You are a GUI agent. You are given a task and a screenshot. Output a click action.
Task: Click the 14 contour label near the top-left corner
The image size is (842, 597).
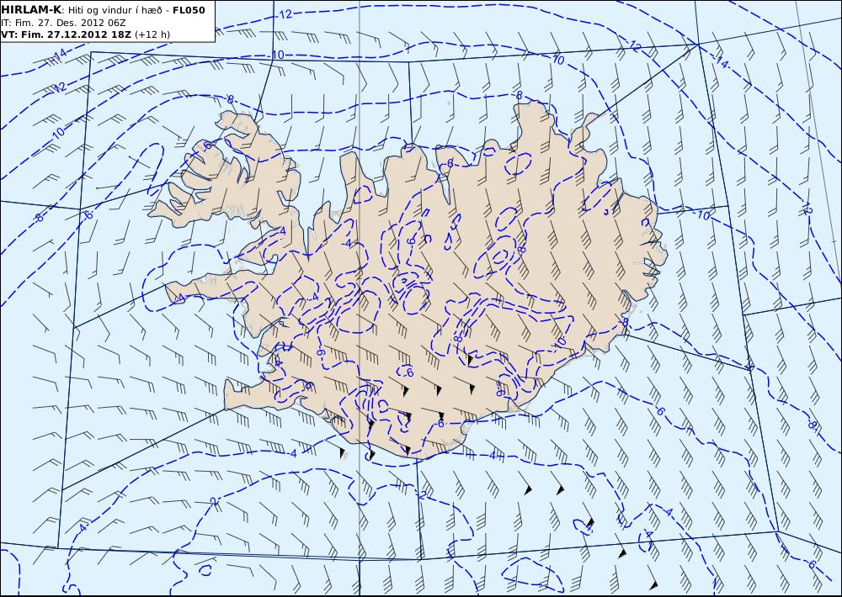coord(60,54)
